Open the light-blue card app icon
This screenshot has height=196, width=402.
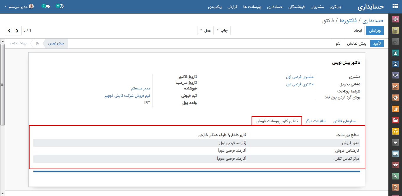(395, 154)
